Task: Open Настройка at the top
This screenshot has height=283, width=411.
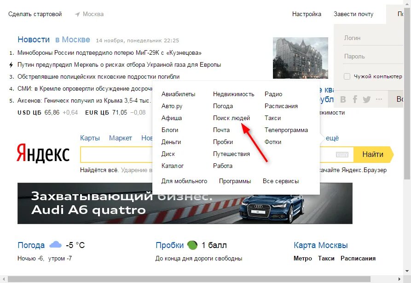Action: click(307, 14)
